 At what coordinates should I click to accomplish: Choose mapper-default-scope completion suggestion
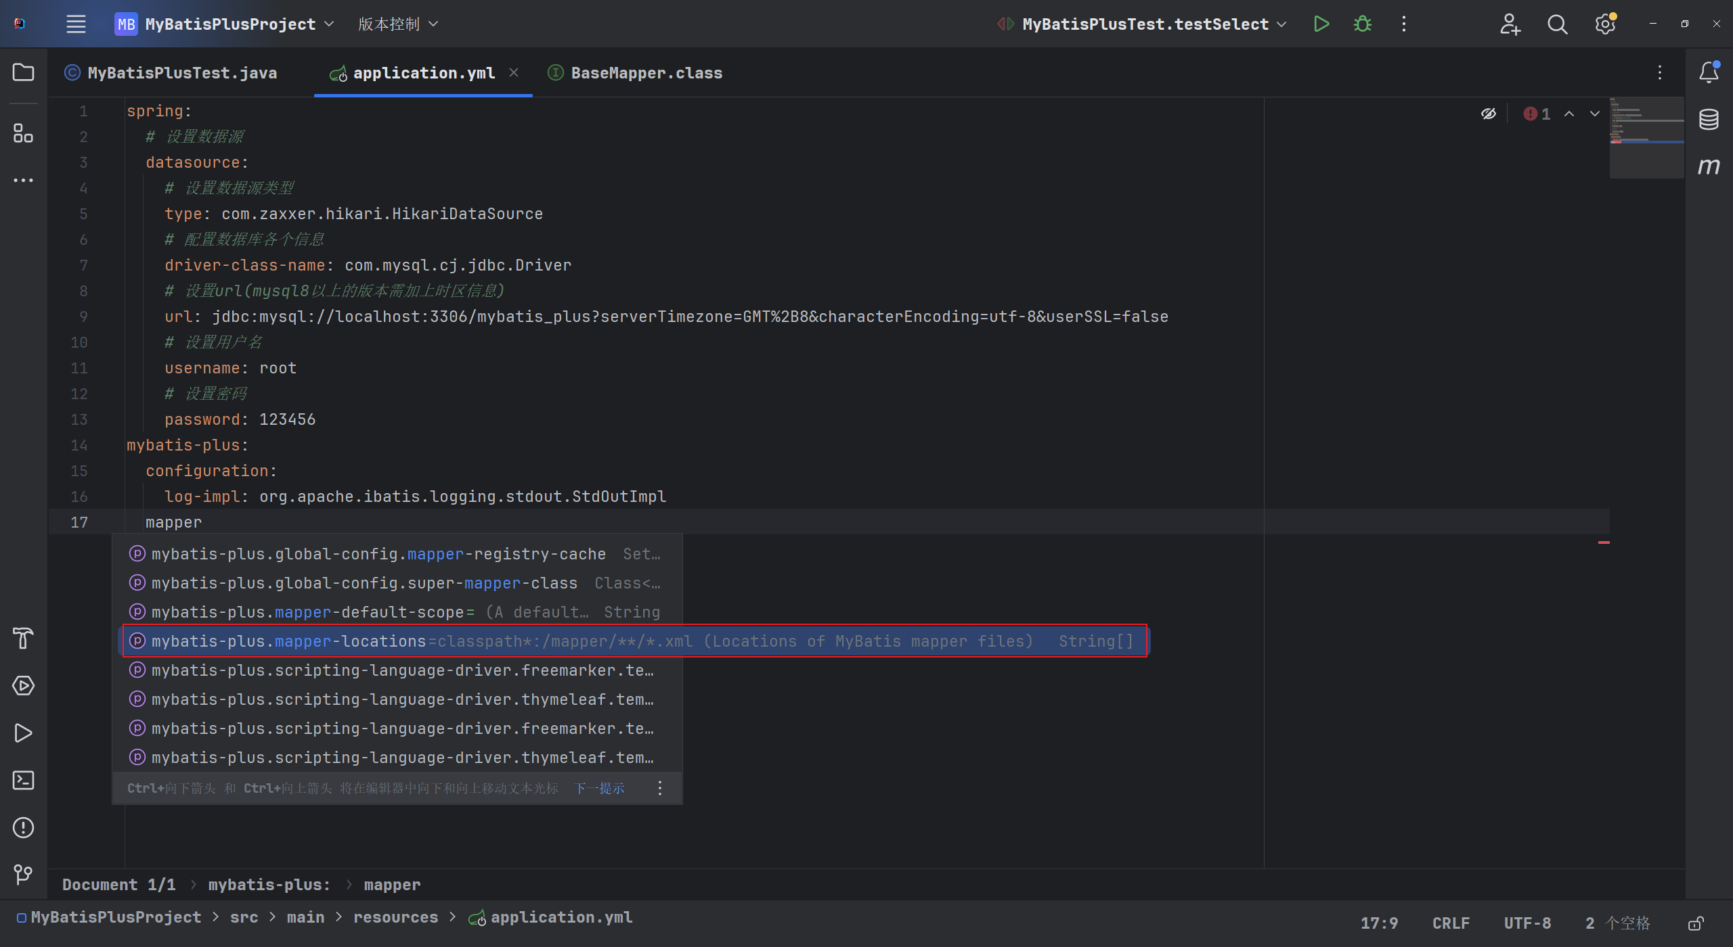point(397,612)
